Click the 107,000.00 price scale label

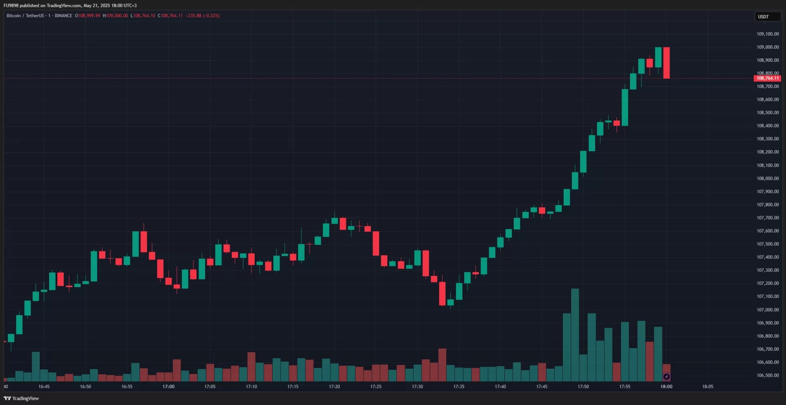(767, 310)
